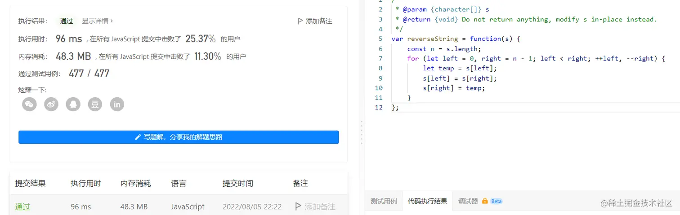Open the 通过 submission result link
The width and height of the screenshot is (680, 215).
pos(22,206)
